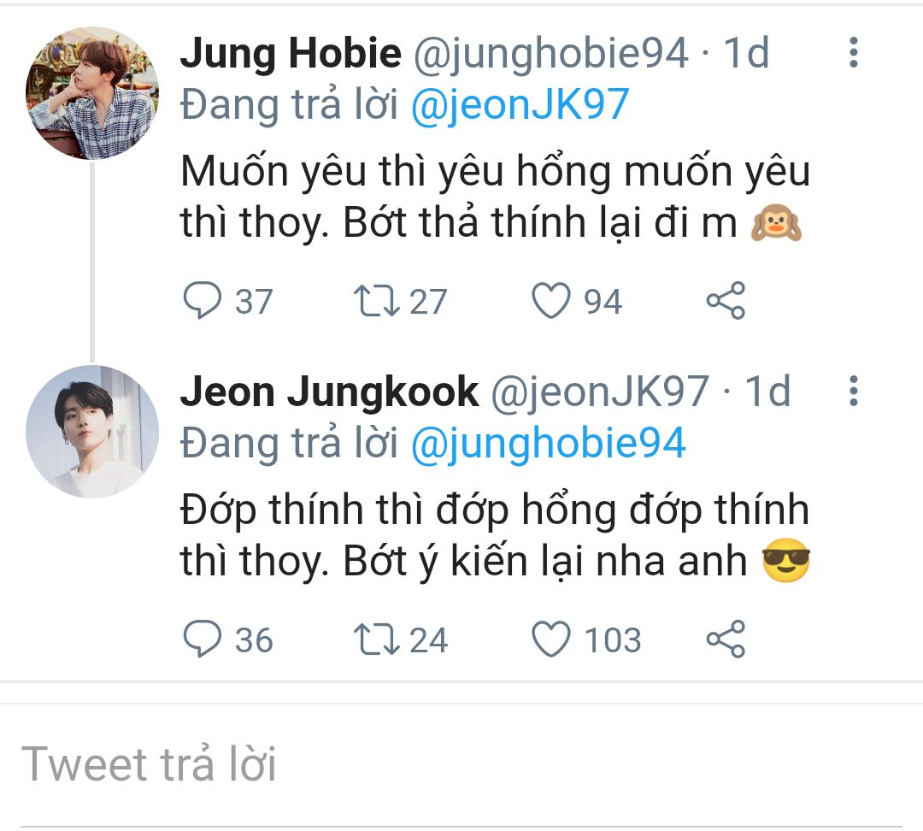Open Jeon Jungkook display name
The image size is (923, 831).
tap(329, 392)
